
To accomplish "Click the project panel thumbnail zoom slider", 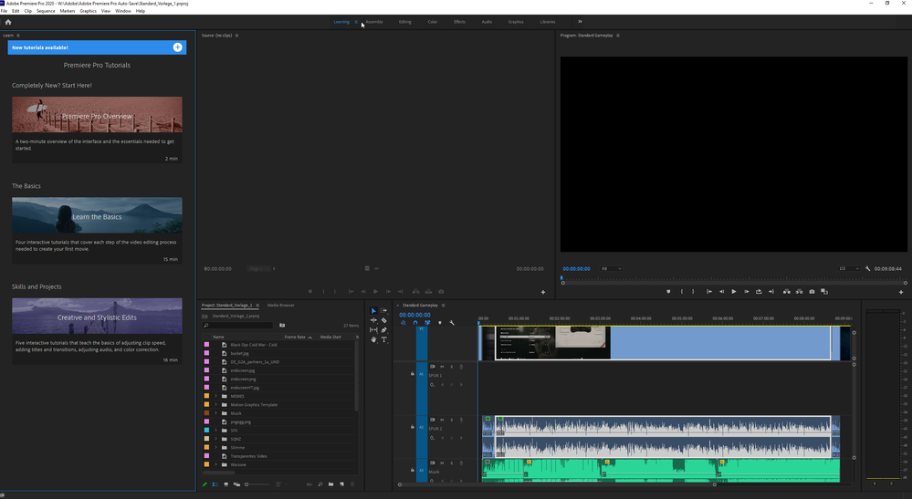I will (x=247, y=484).
